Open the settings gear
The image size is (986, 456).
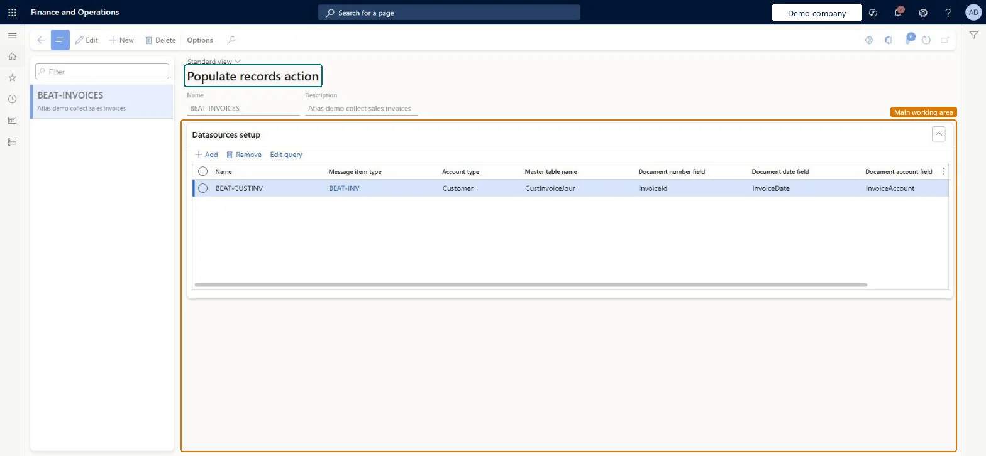(923, 13)
